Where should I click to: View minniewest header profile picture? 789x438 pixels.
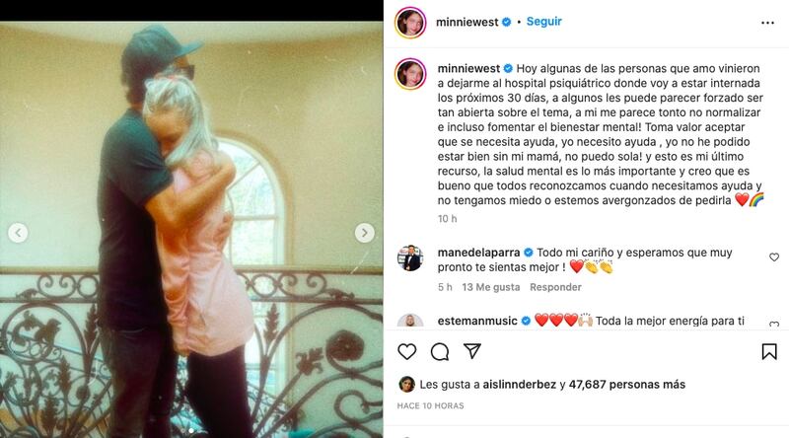(410, 23)
